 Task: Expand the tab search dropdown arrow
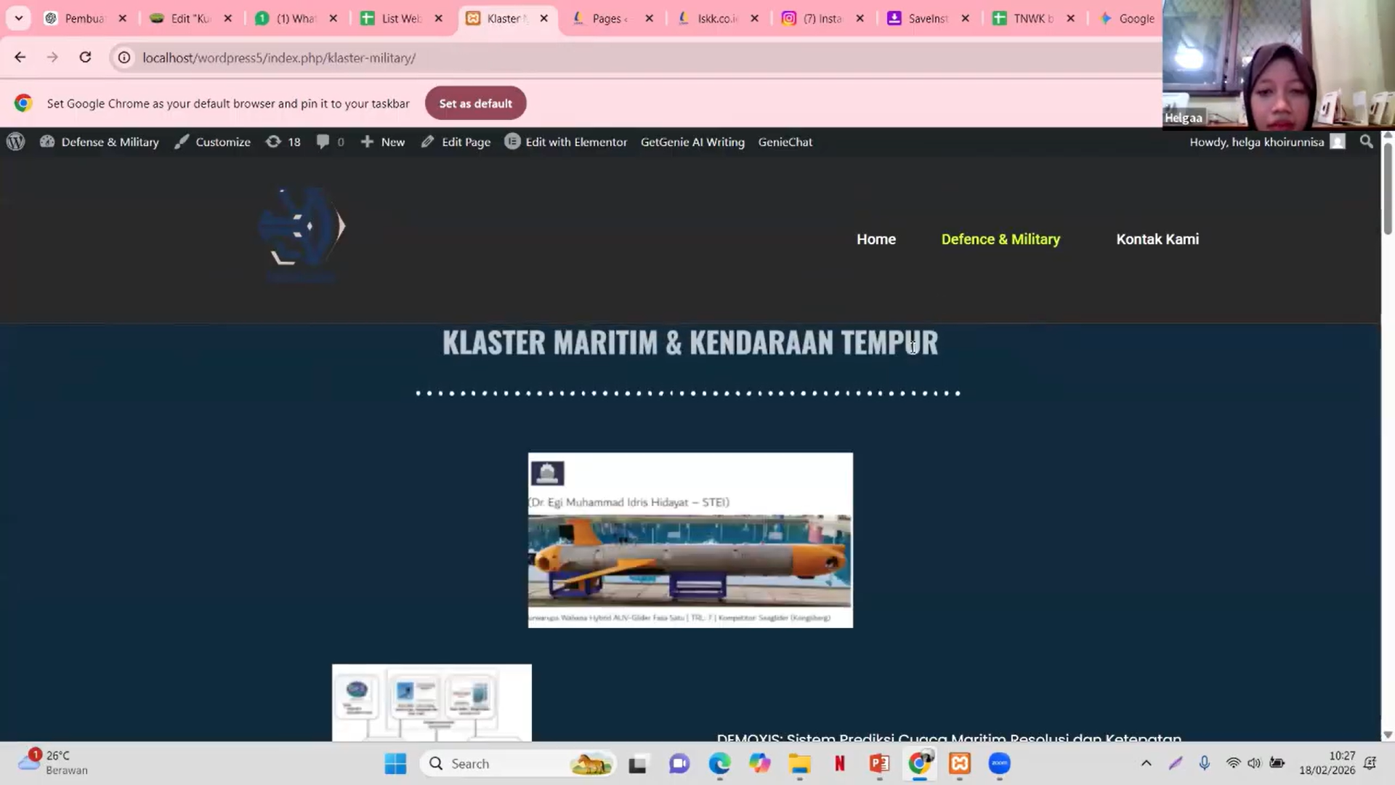[x=19, y=18]
